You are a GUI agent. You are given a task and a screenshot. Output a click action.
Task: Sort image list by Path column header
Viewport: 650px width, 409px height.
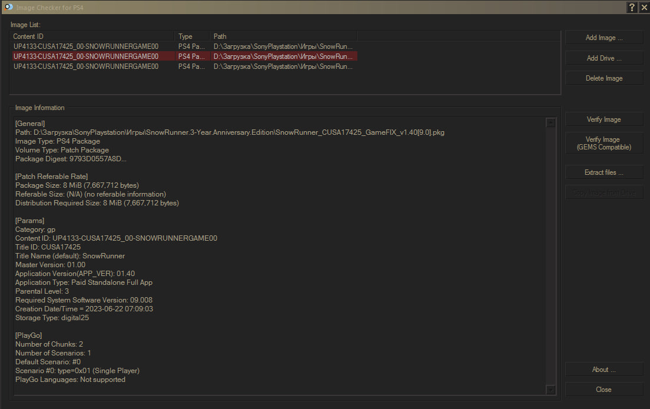[x=283, y=36]
